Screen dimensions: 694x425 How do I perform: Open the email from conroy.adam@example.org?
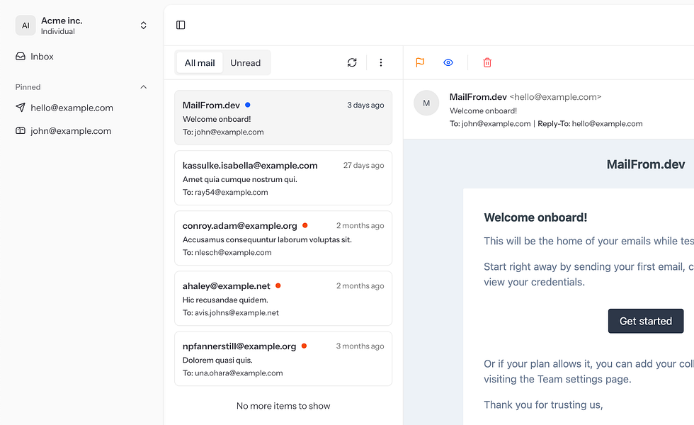[x=283, y=238]
